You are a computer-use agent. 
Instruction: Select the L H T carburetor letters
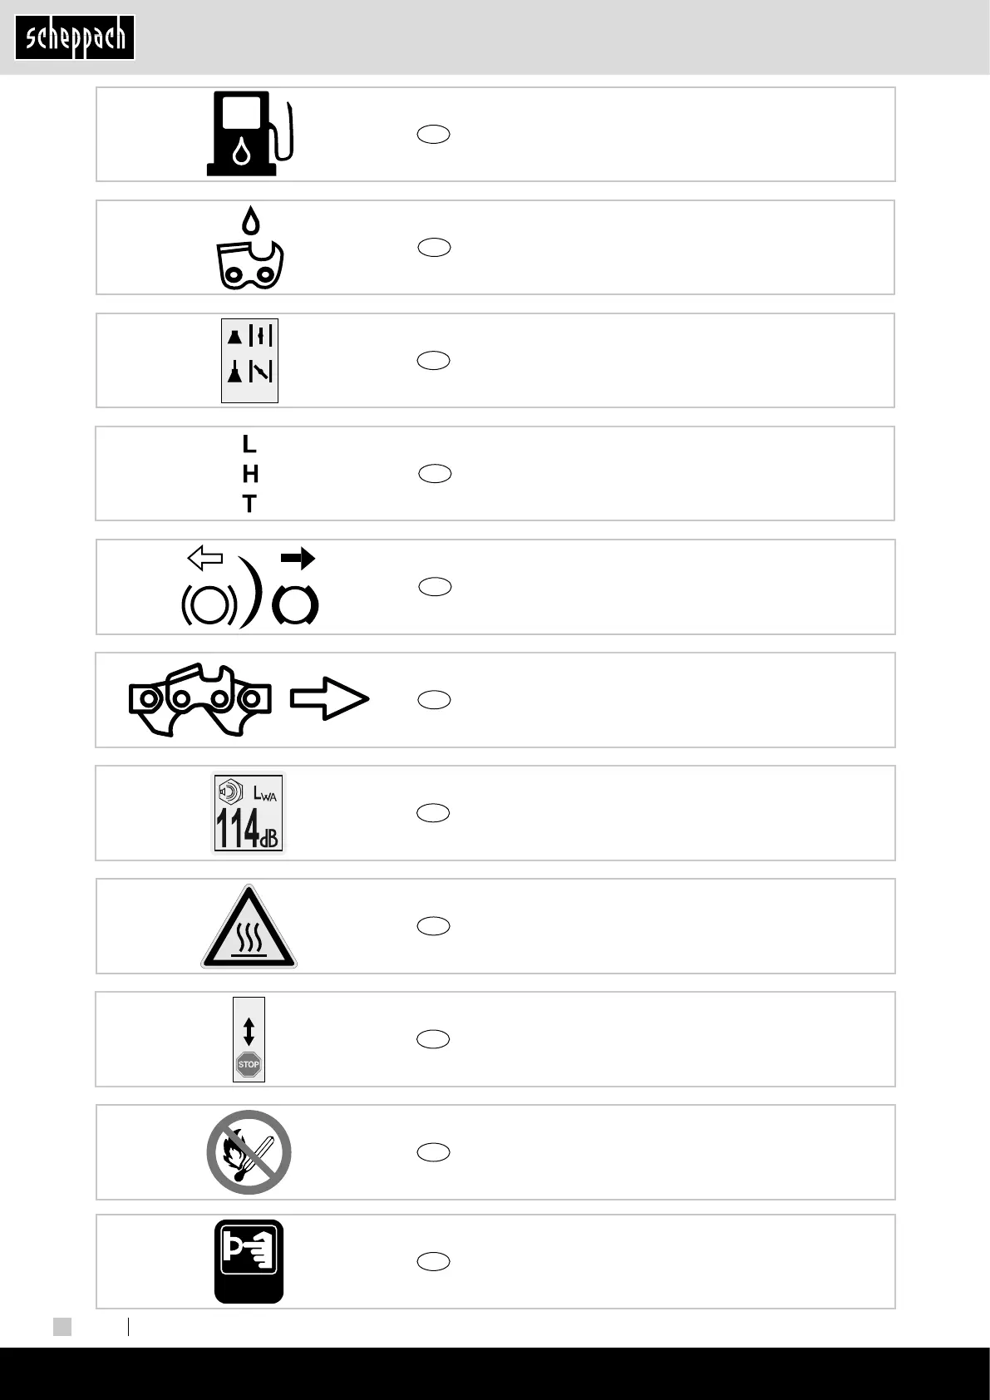click(x=249, y=474)
